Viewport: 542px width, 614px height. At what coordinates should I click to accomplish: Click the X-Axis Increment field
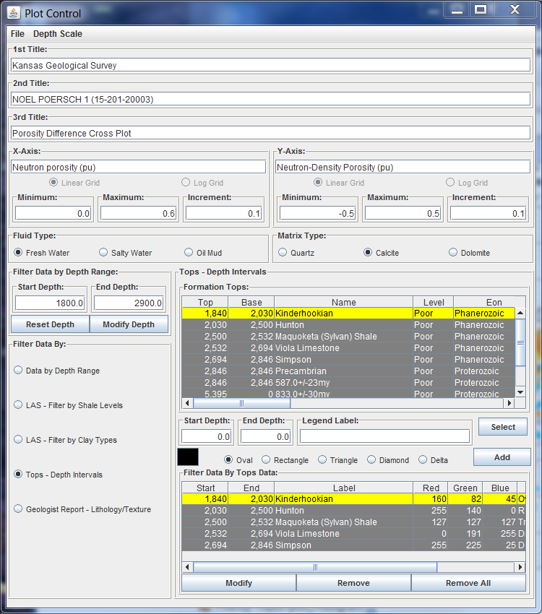pos(223,213)
